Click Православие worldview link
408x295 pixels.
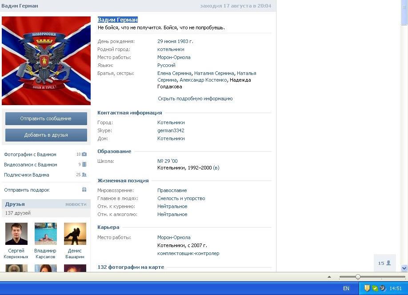pos(172,190)
